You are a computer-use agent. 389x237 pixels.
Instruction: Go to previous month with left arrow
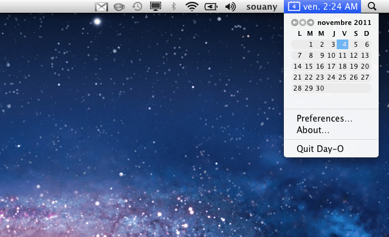[x=295, y=22]
